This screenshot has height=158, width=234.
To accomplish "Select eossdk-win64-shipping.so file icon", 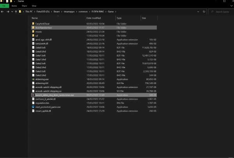I will [x=33, y=91].
